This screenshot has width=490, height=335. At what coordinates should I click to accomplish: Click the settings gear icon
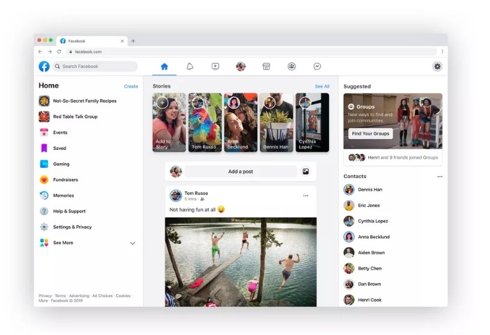point(437,66)
